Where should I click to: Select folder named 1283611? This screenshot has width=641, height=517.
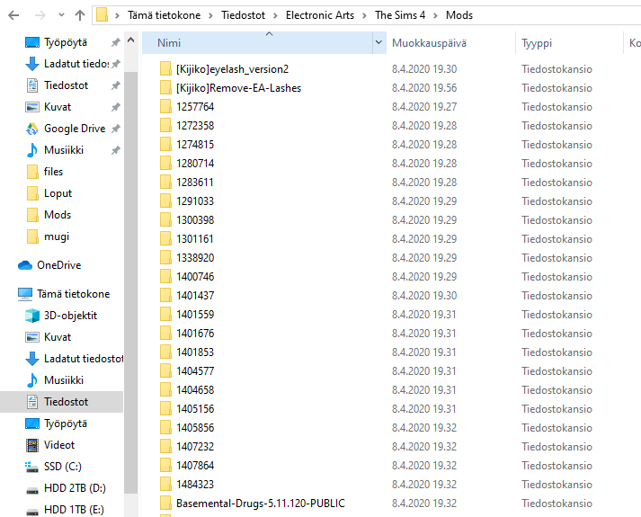195,183
